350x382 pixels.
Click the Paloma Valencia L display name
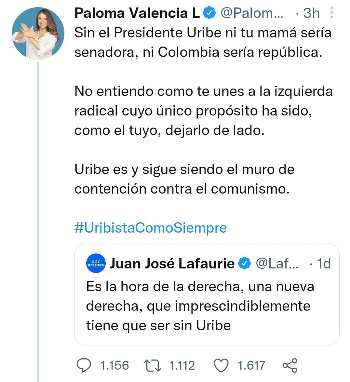(x=134, y=13)
